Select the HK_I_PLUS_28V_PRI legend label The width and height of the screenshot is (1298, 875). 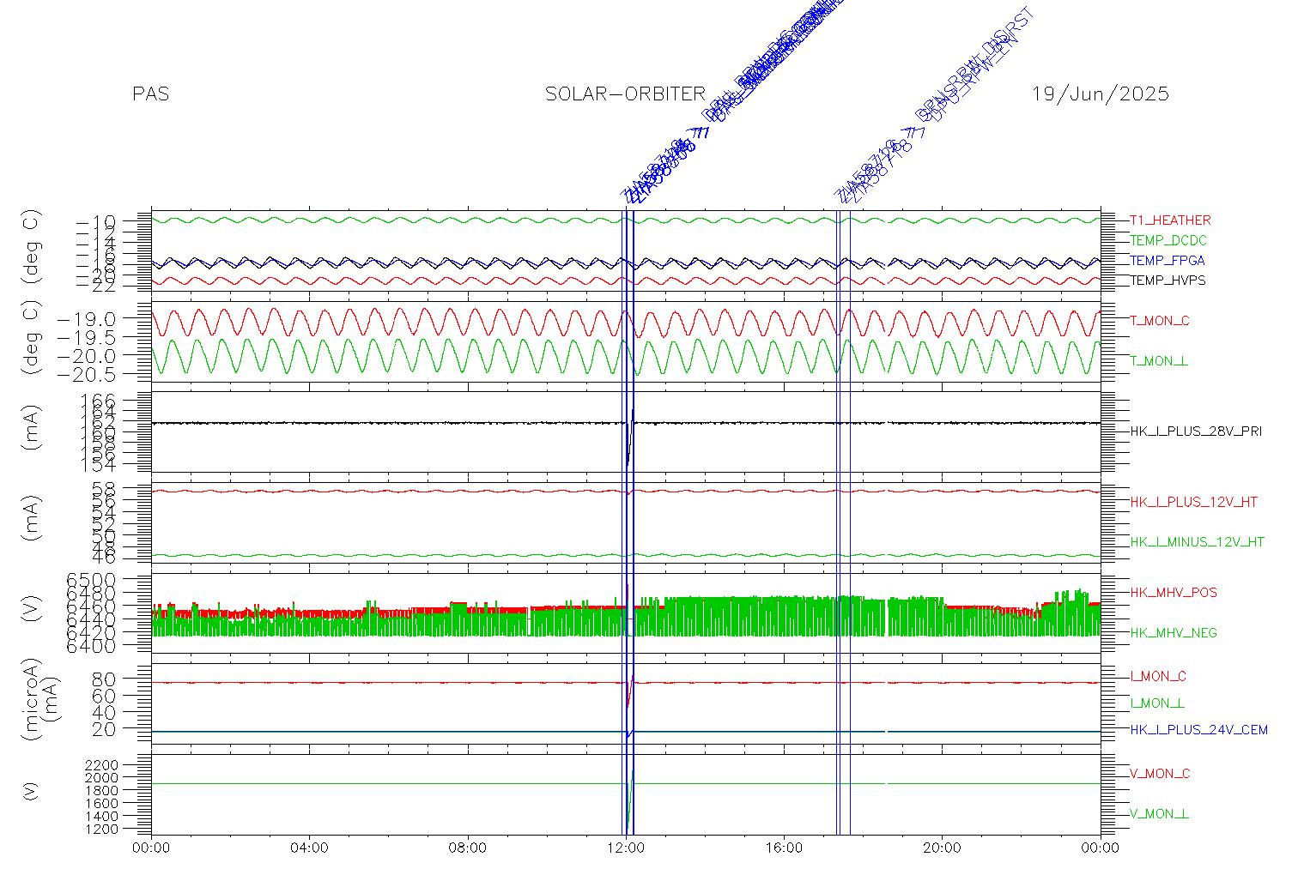[x=1196, y=431]
